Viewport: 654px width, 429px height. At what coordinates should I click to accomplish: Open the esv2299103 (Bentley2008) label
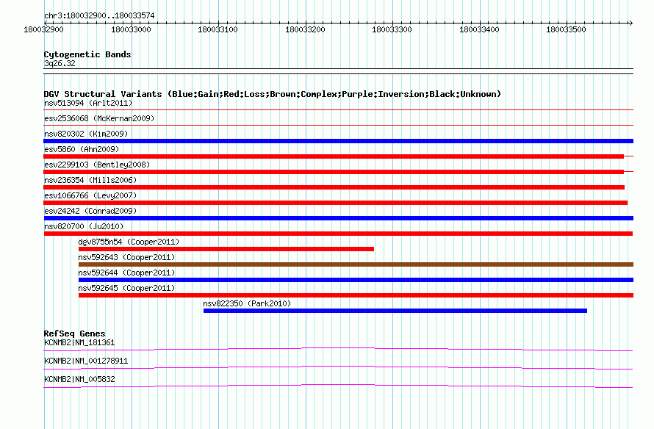click(97, 165)
